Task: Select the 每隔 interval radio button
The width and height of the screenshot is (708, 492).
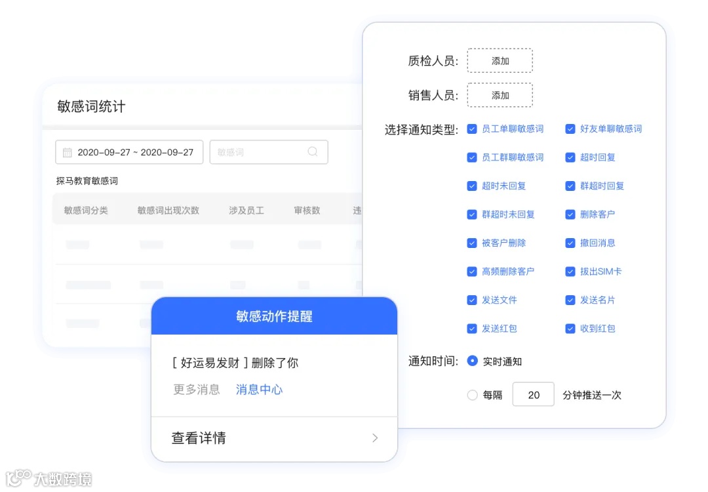Action: pos(471,394)
